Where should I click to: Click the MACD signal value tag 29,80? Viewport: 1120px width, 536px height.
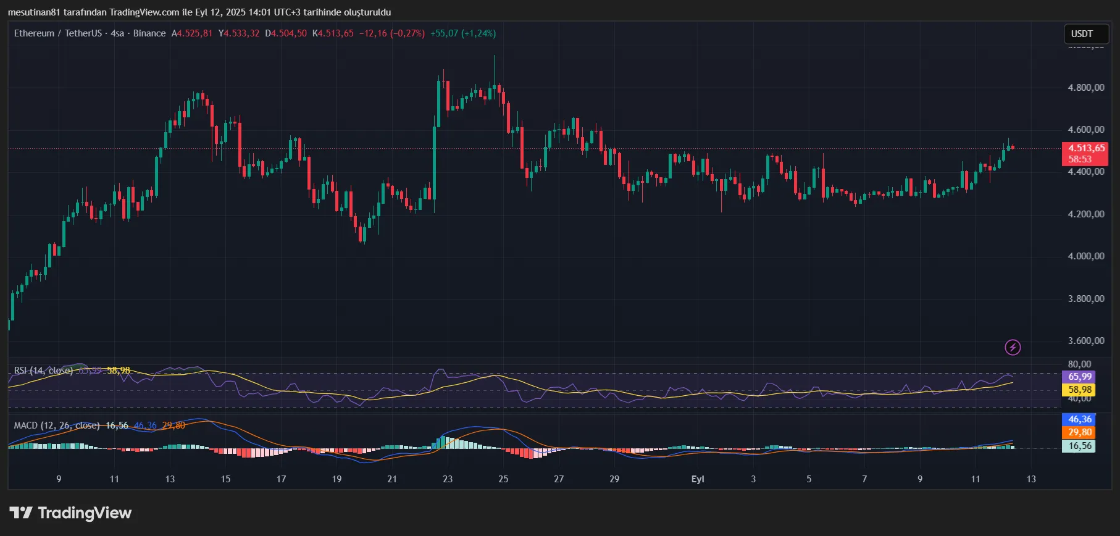pos(1079,432)
